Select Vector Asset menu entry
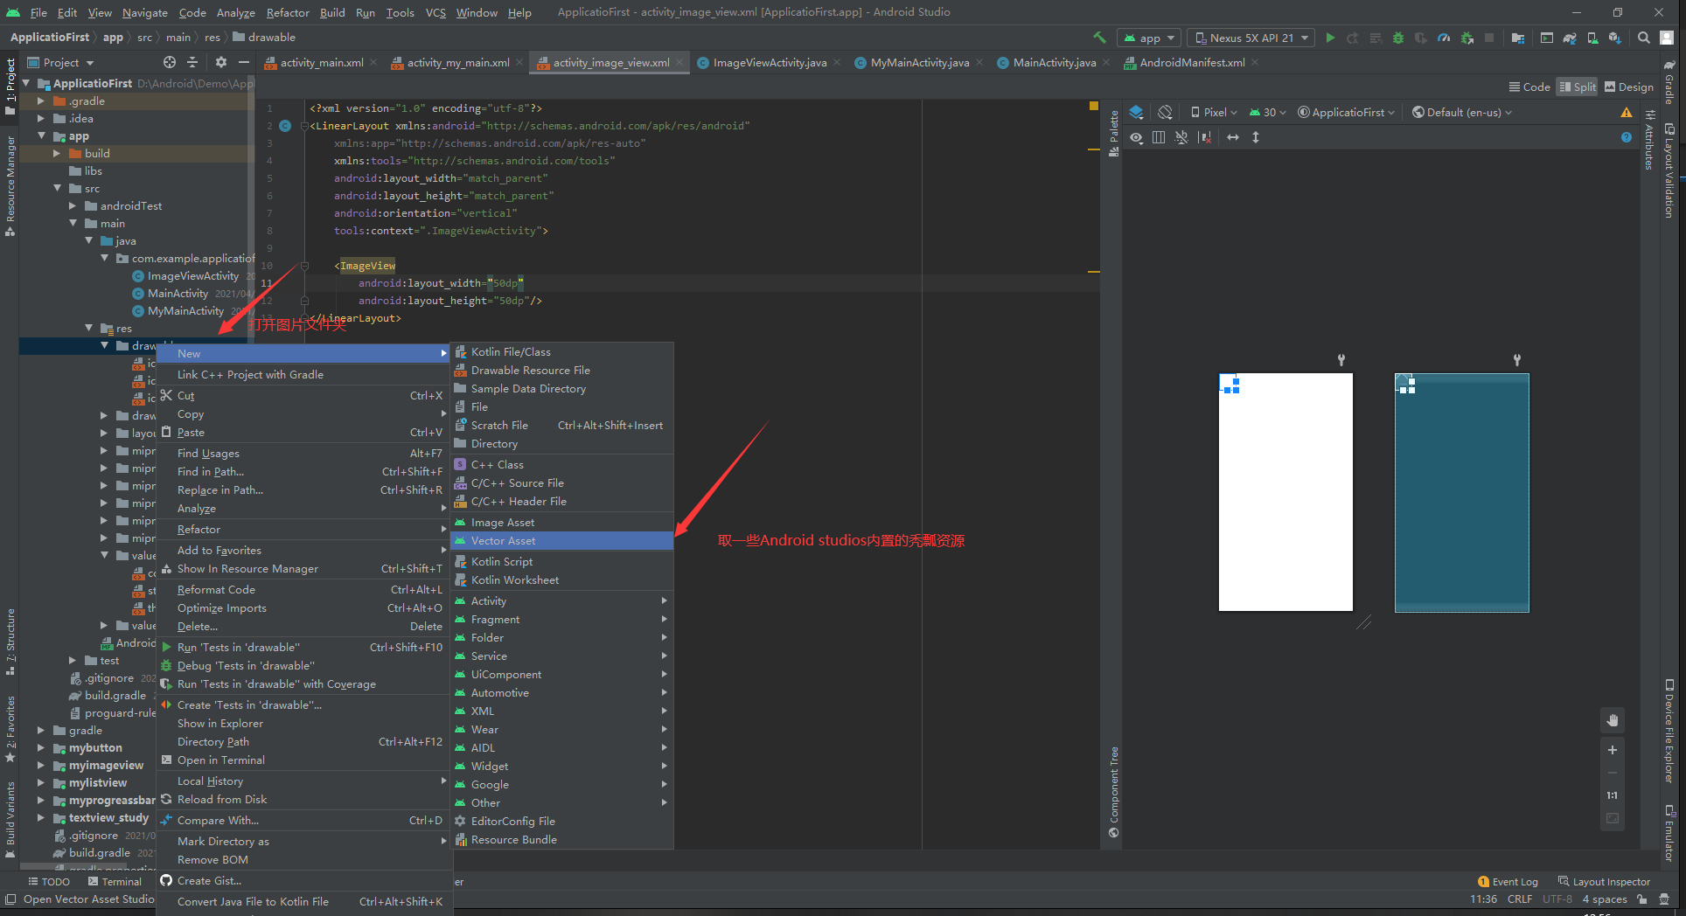This screenshot has width=1686, height=916. pyautogui.click(x=562, y=541)
